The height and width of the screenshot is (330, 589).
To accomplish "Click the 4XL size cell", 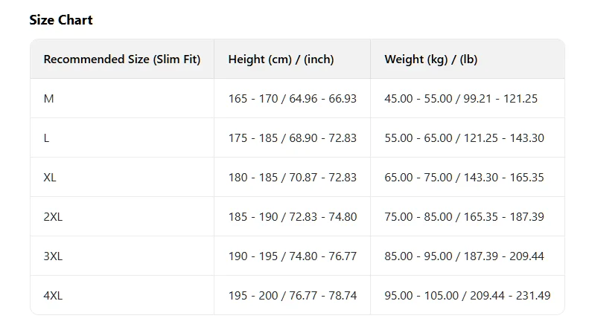I will click(53, 295).
